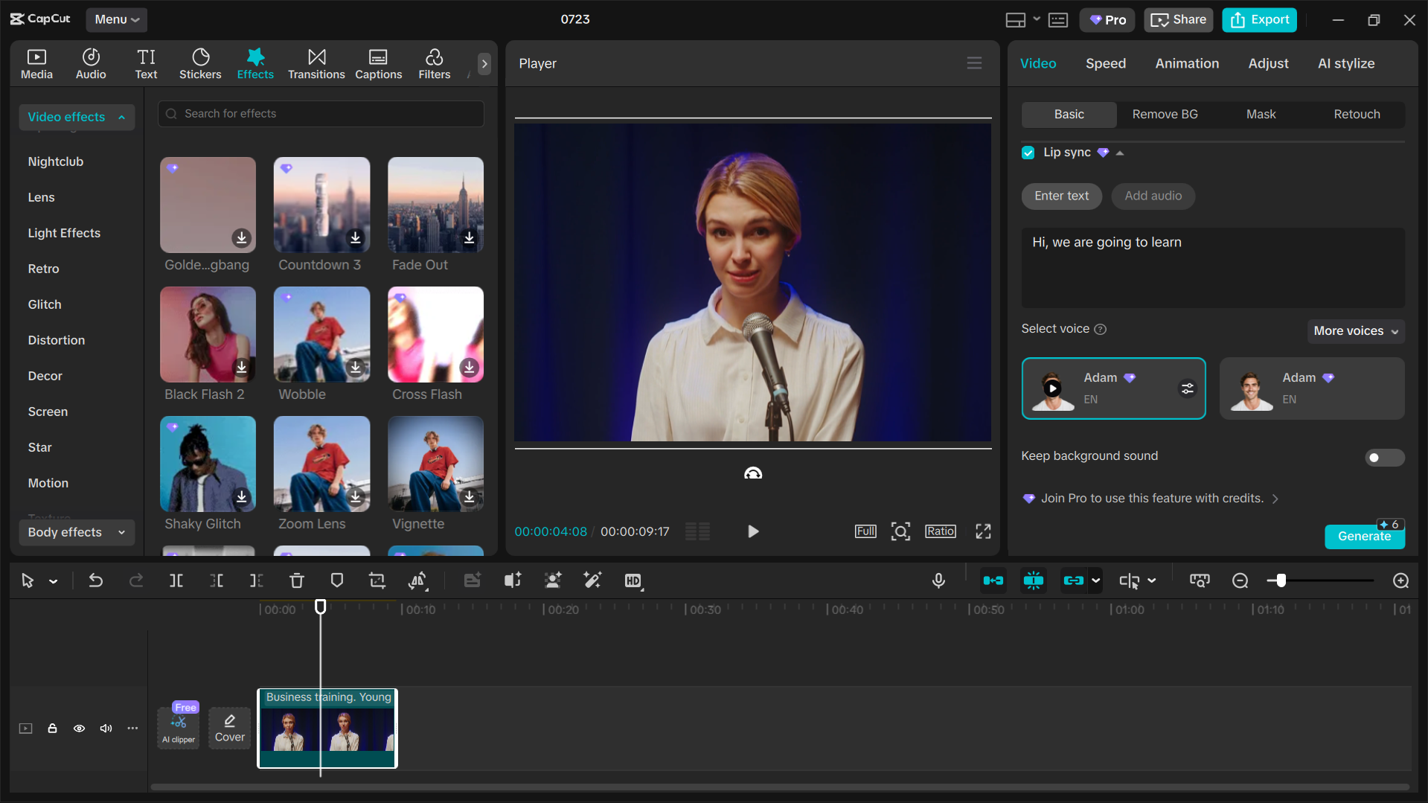The image size is (1428, 803).
Task: Toggle the track visibility eye icon
Action: point(79,729)
